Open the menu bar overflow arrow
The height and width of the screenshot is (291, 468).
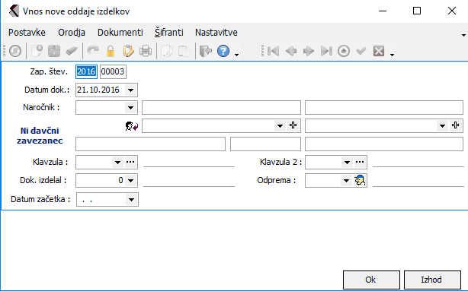(463, 35)
